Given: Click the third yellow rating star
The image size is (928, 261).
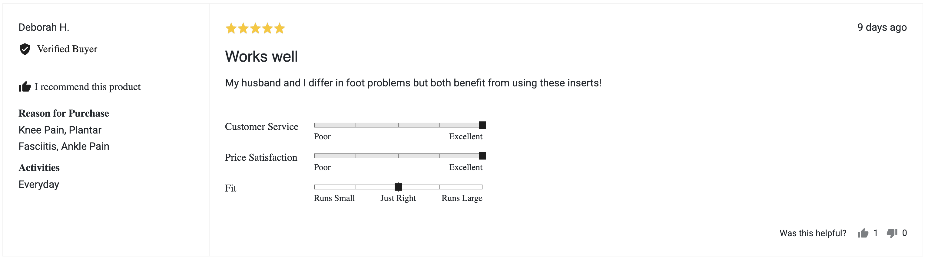Looking at the screenshot, I should tap(255, 28).
